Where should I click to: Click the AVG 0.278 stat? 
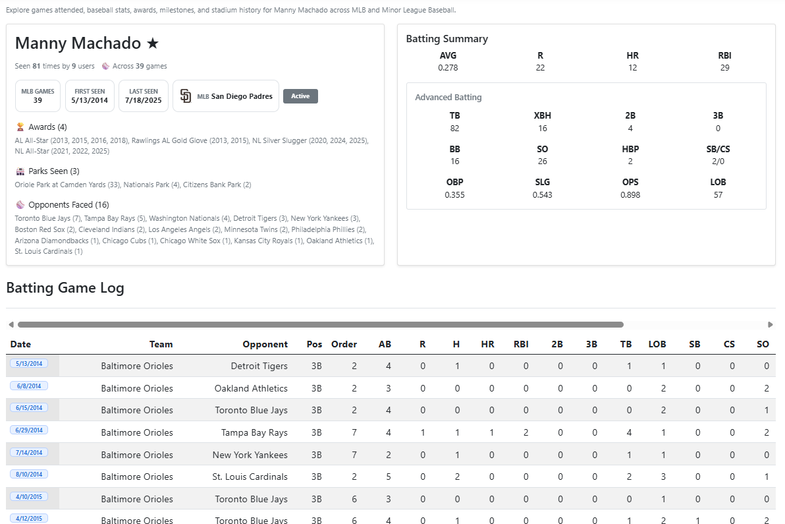448,61
